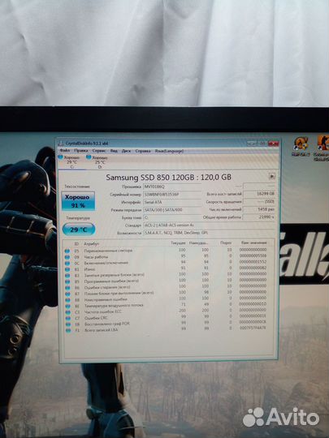Open the Язык(Language) menu
This screenshot has height=438, width=329.
(169, 151)
